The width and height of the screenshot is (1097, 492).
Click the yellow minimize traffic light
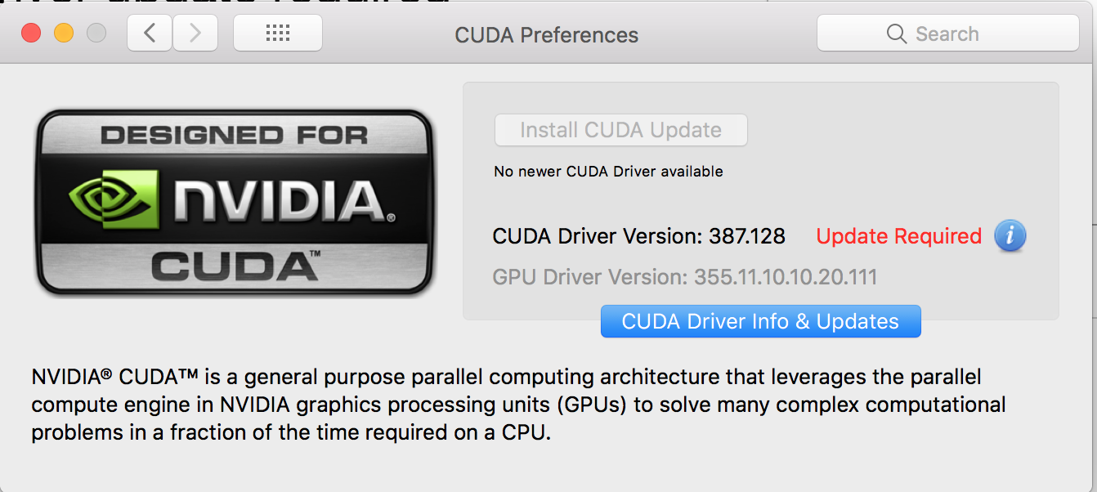point(64,33)
